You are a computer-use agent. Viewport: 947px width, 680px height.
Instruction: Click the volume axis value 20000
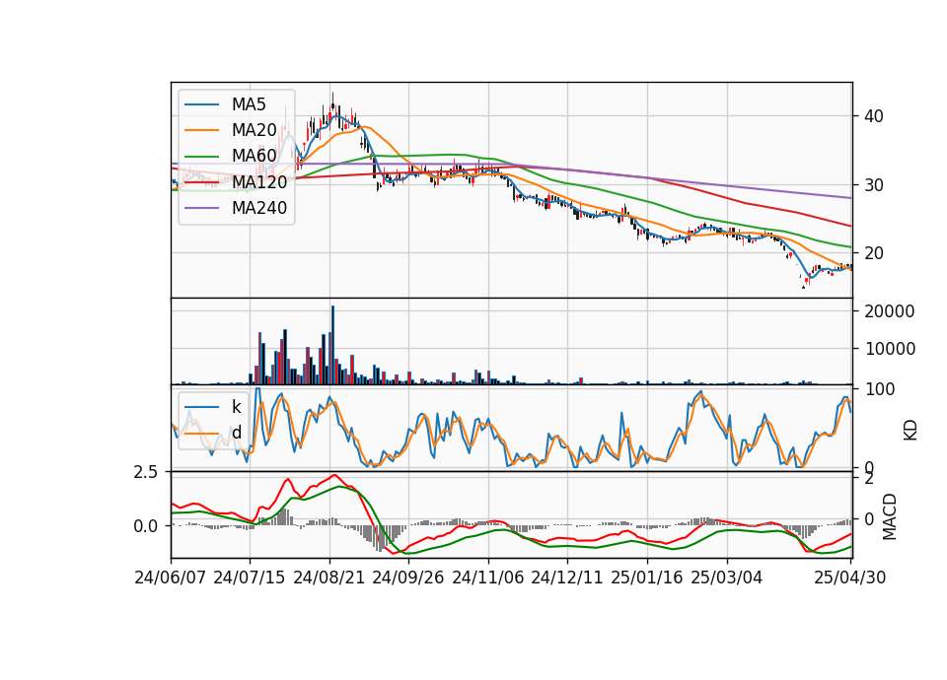890,311
